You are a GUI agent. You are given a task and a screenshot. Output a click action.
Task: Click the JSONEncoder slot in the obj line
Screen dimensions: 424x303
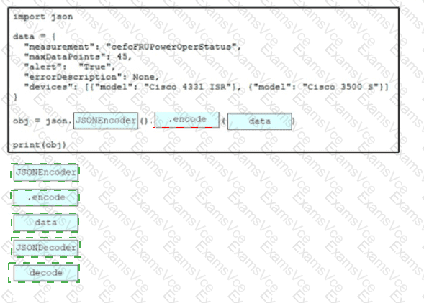pyautogui.click(x=106, y=121)
